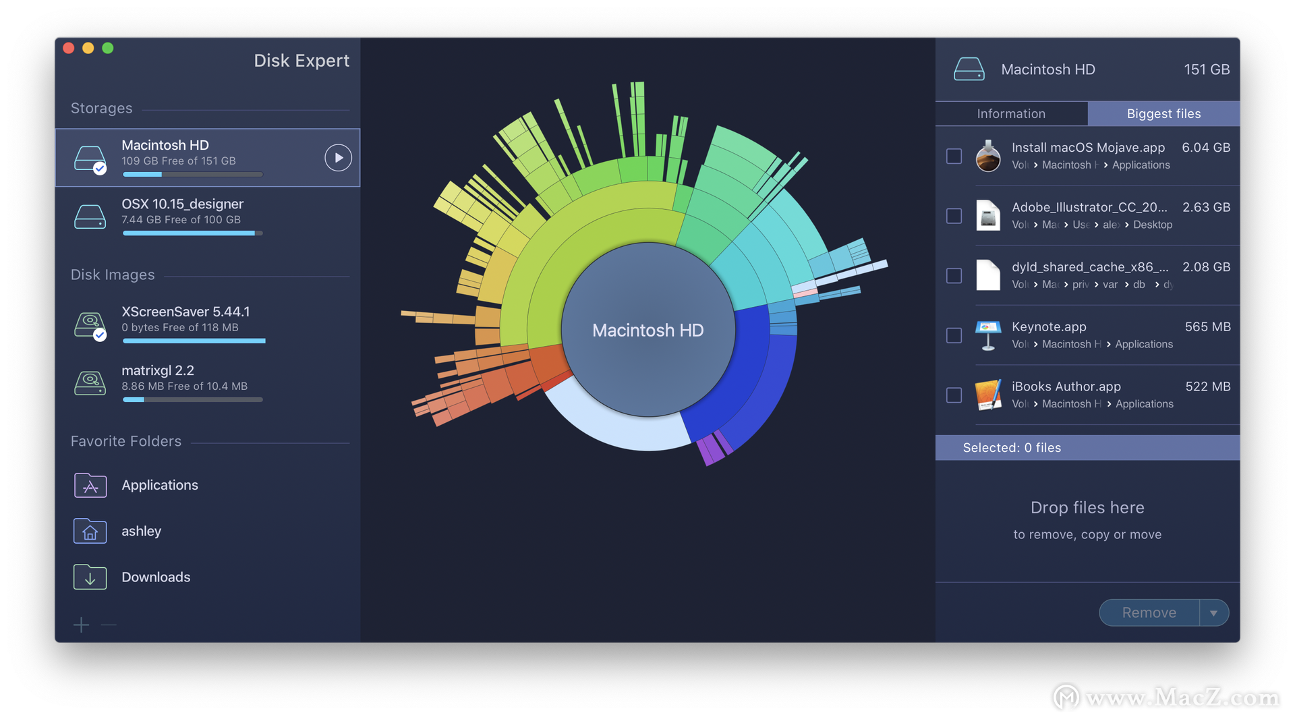Click the dyld_shared_cache file icon
1295x715 pixels.
click(988, 275)
